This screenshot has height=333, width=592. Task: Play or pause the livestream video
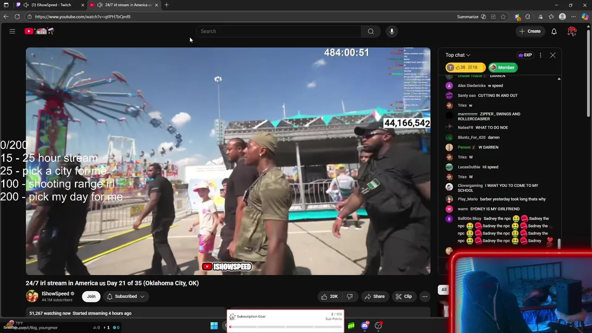pos(228,161)
